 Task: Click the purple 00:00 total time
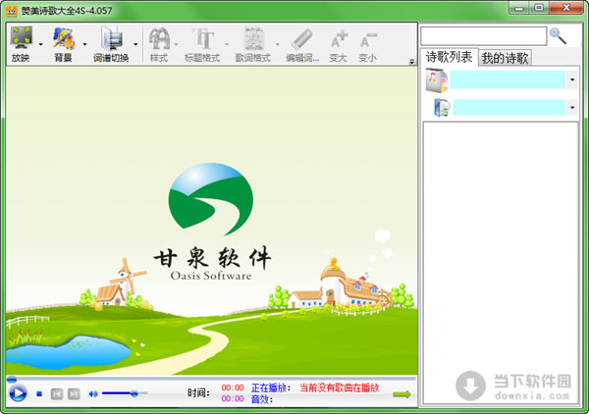(x=233, y=398)
